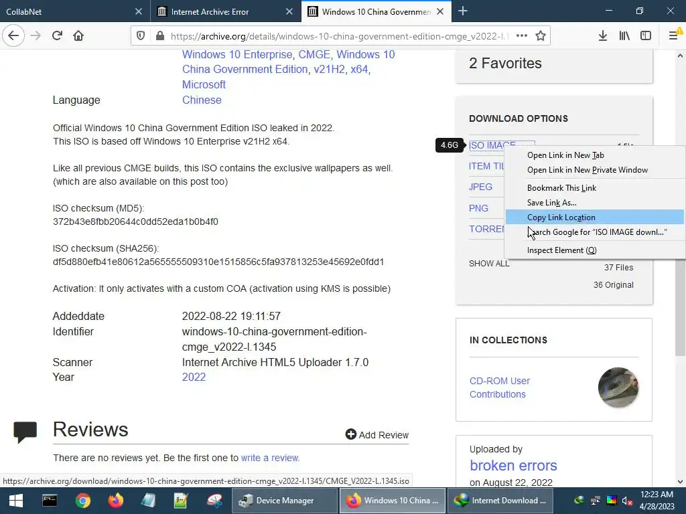The image size is (686, 514).
Task: Launch Google Chrome from taskbar
Action: point(82,501)
